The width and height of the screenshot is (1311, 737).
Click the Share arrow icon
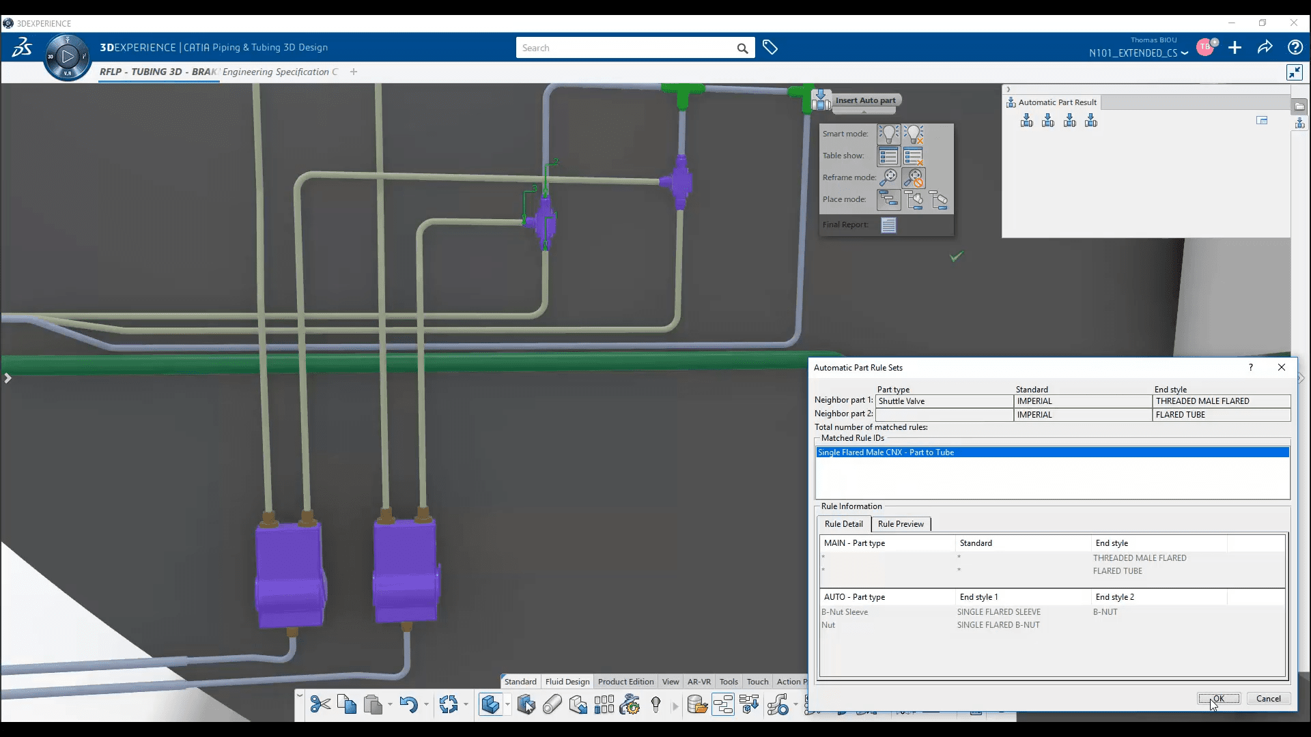[x=1265, y=47]
